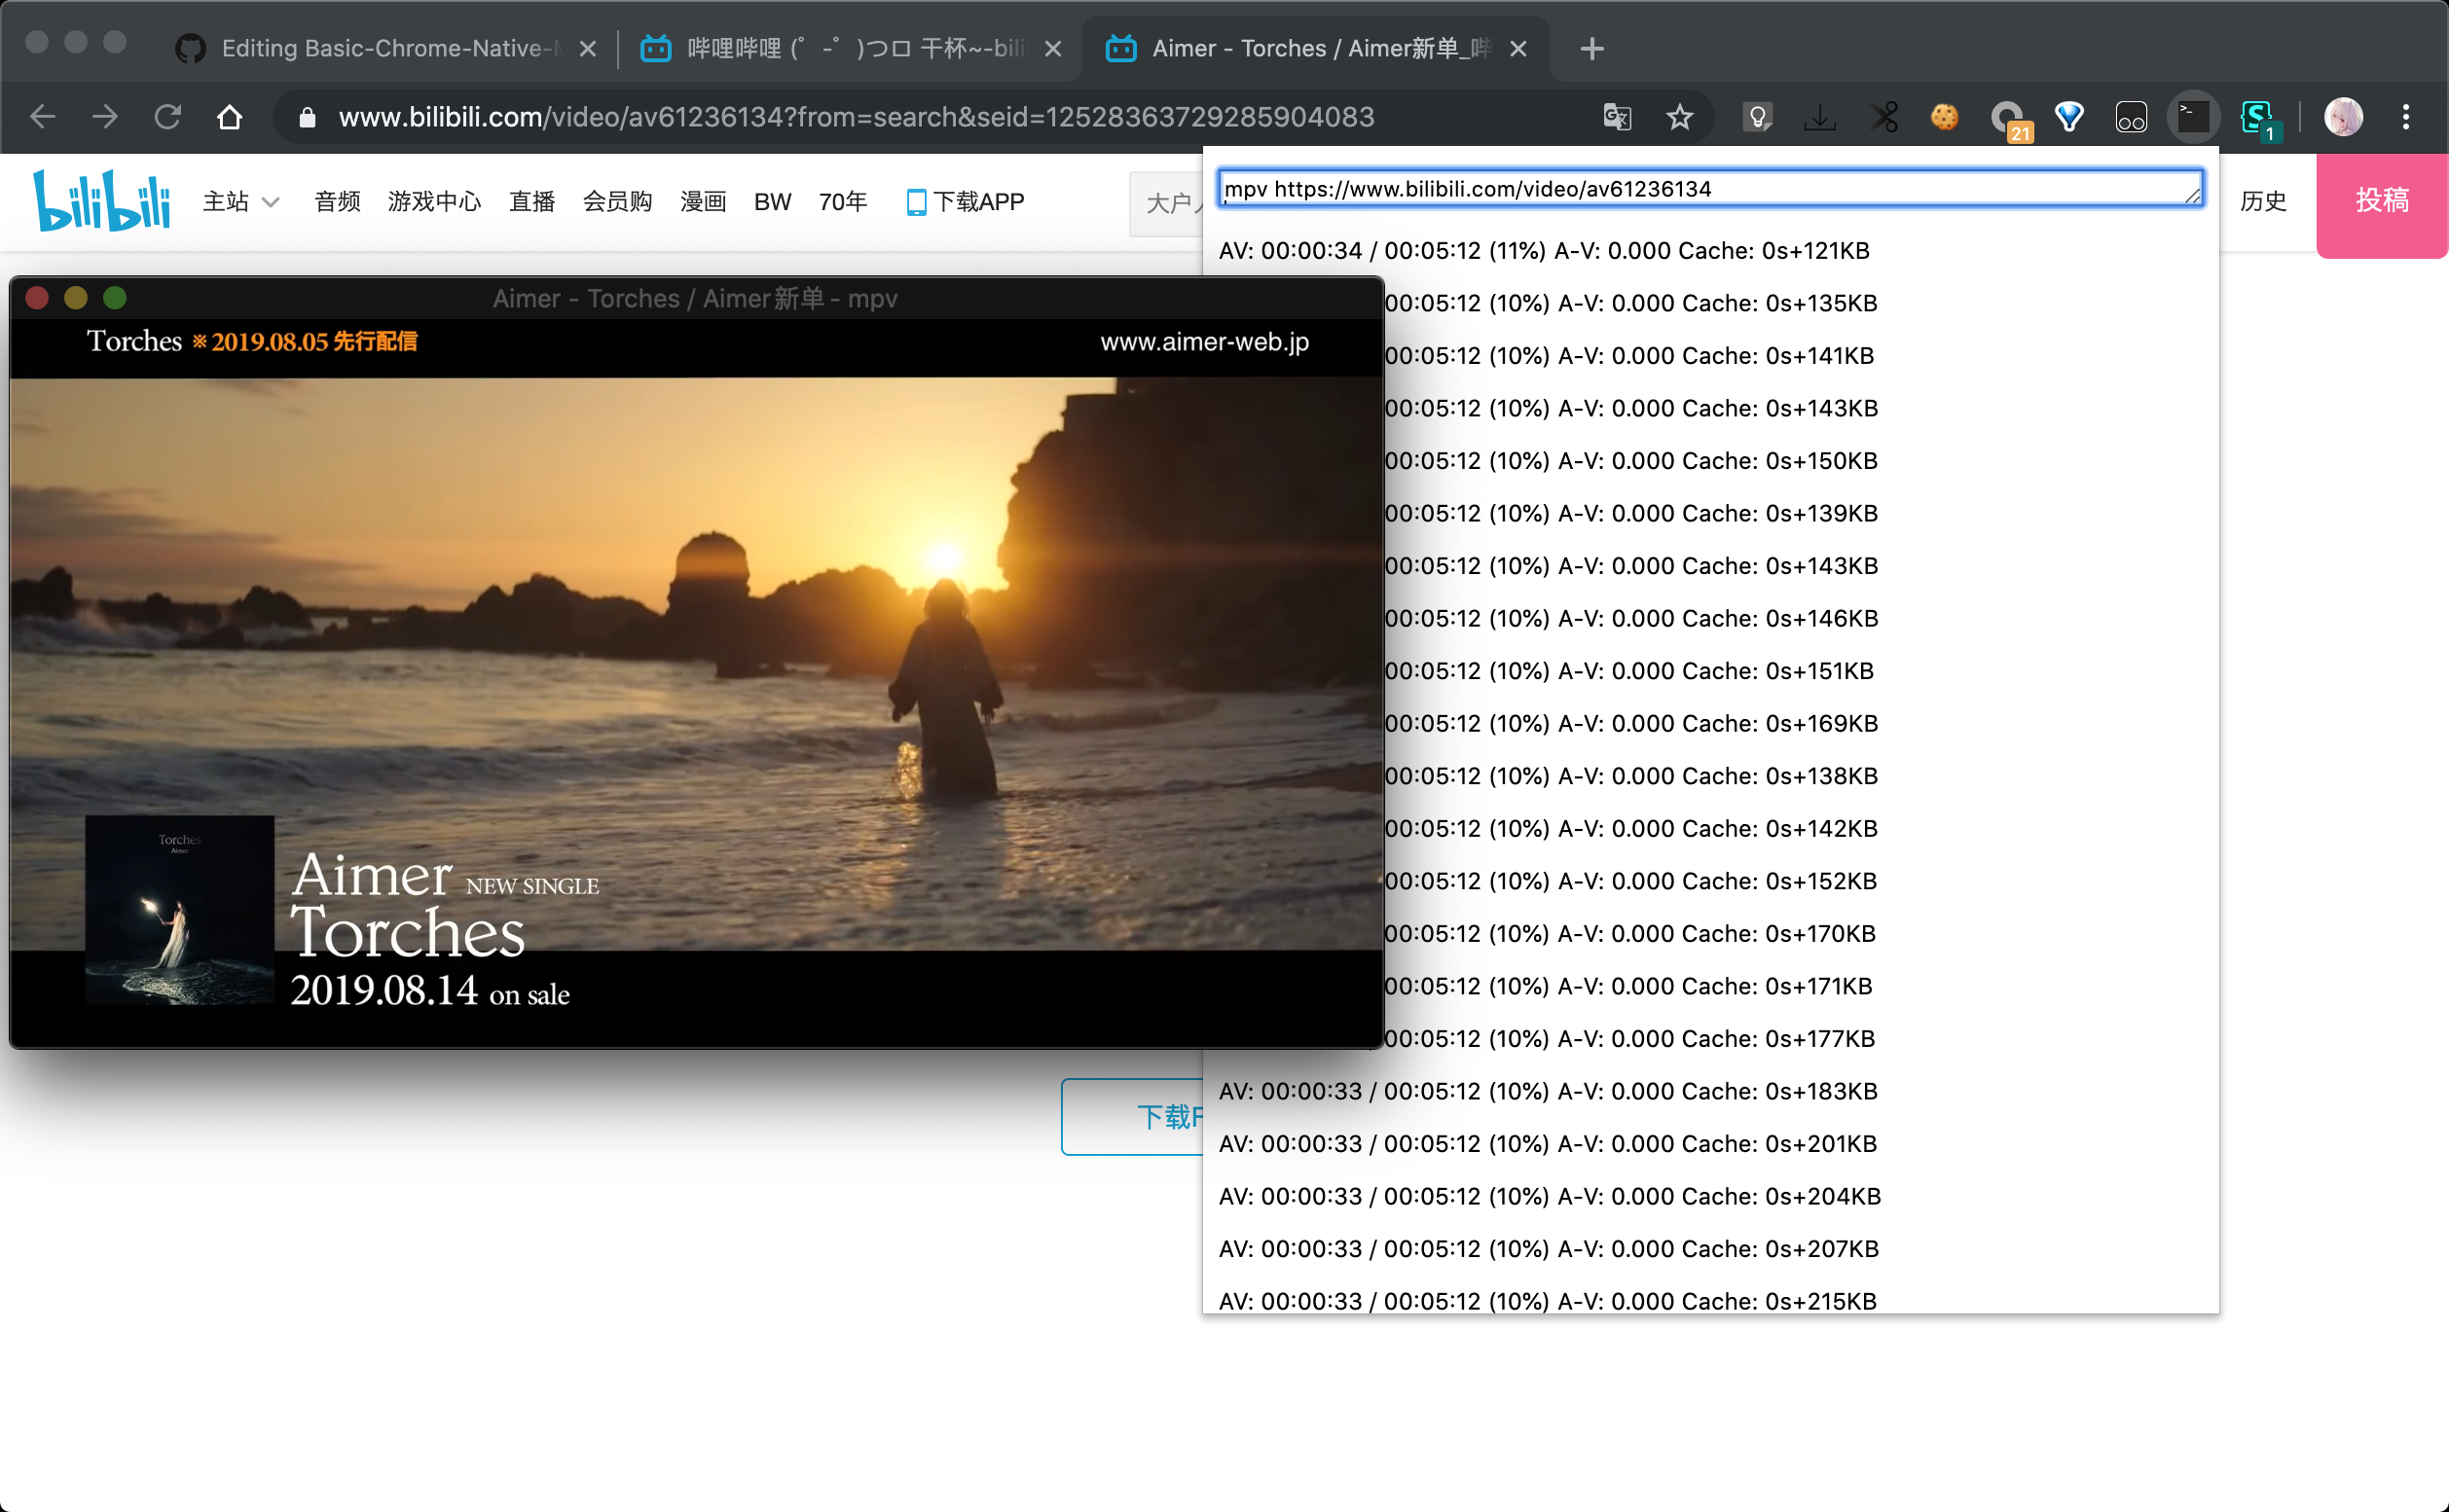Open the terminal extension icon in toolbar
This screenshot has height=1512, width=2449.
(2193, 117)
